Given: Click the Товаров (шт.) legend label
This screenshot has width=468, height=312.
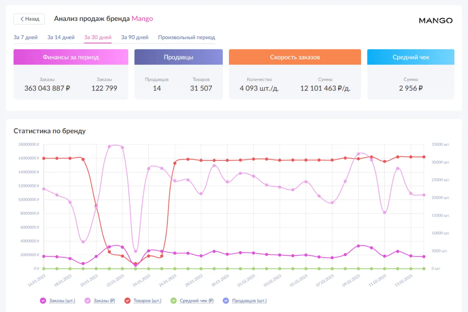Looking at the screenshot, I should click(x=147, y=301).
